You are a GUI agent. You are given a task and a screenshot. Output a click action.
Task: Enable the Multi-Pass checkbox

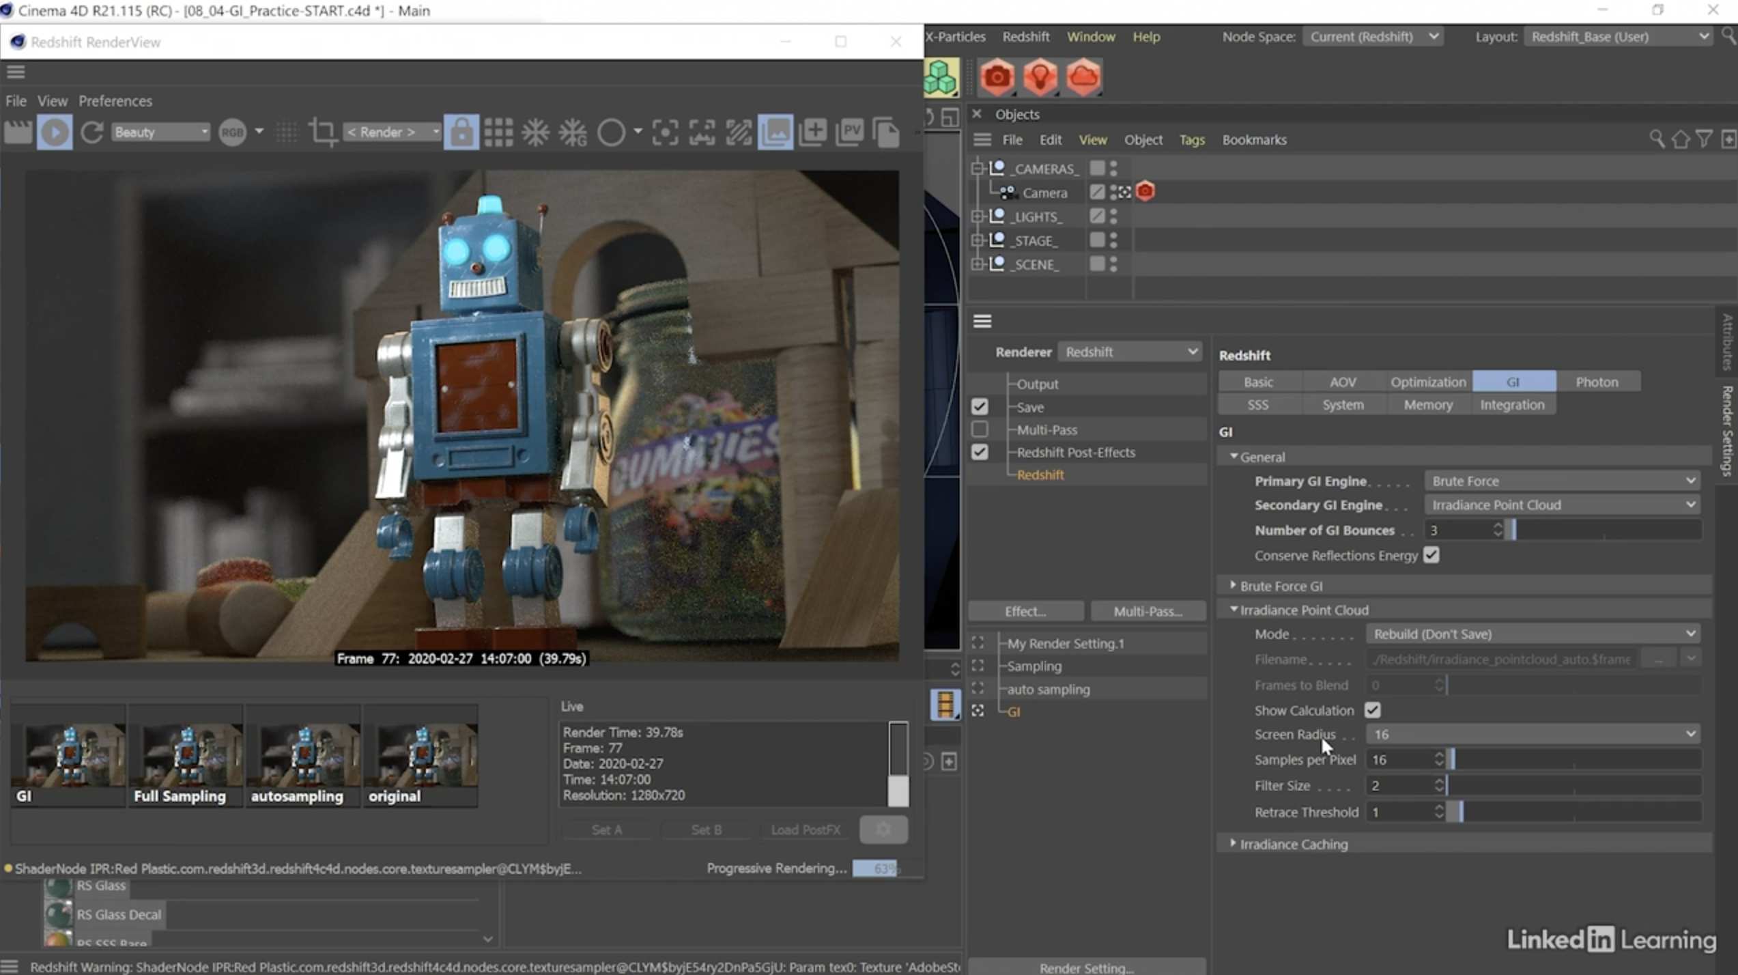tap(980, 429)
